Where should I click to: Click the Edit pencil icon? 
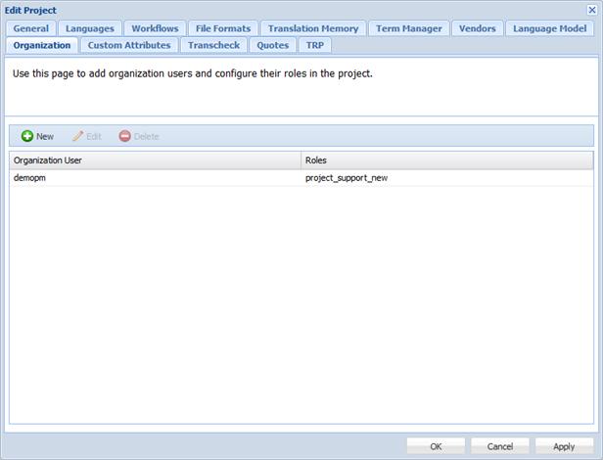click(77, 136)
